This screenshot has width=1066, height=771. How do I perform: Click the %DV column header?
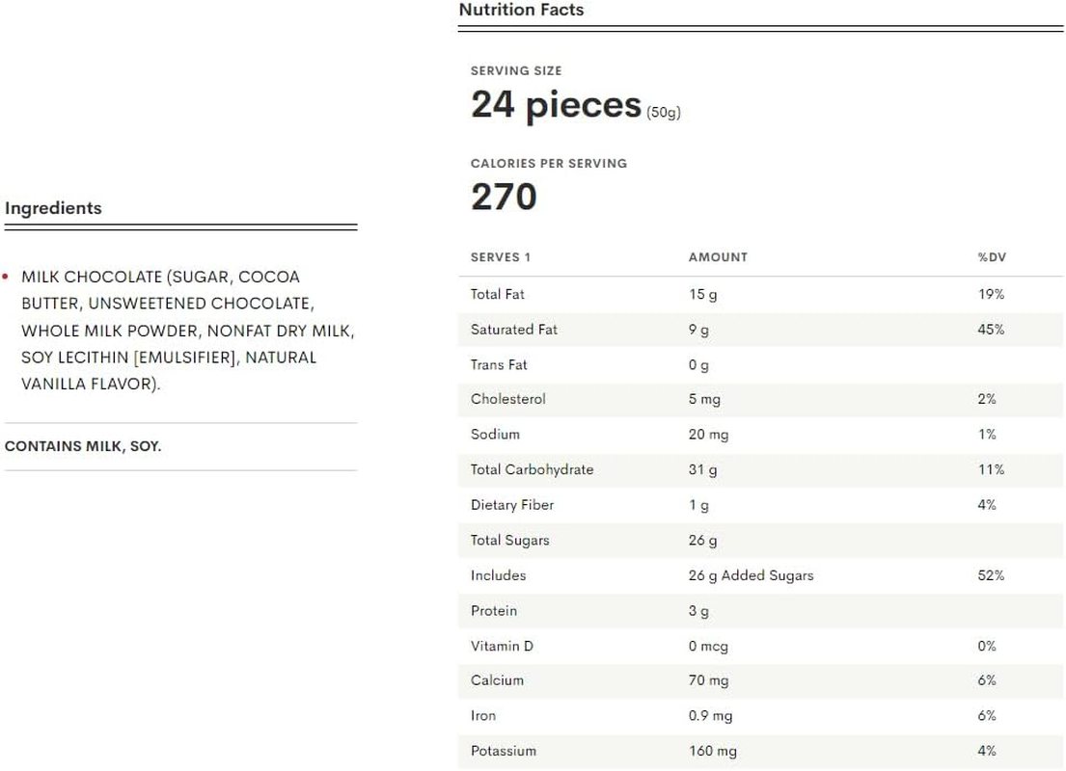click(992, 257)
